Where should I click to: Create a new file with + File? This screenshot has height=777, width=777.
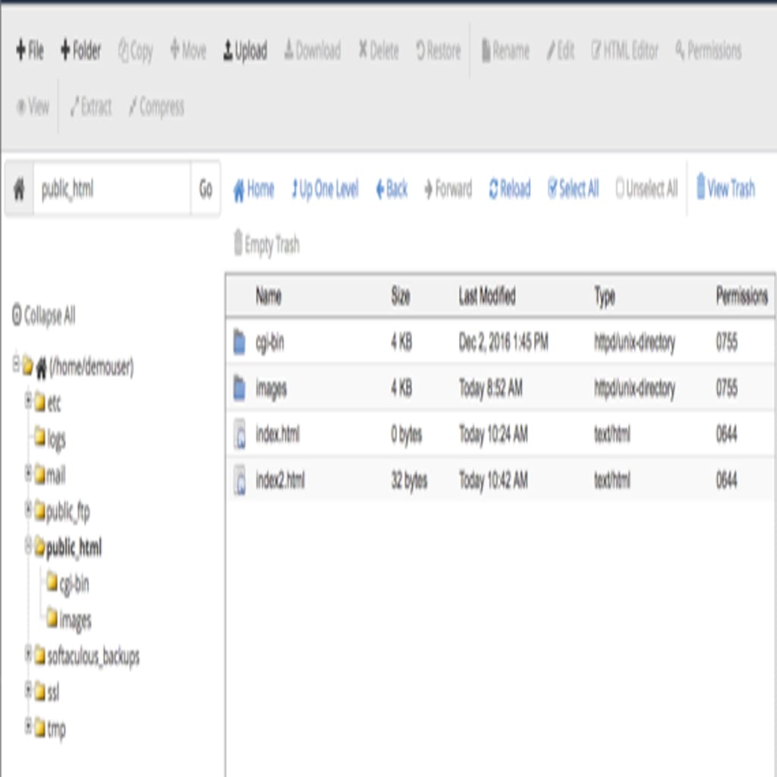tap(30, 51)
